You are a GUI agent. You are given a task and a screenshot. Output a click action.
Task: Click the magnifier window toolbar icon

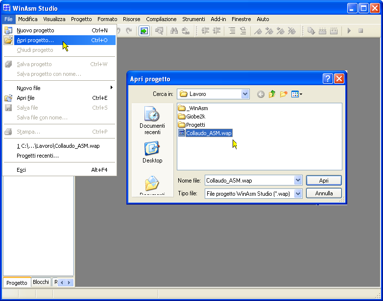159,31
